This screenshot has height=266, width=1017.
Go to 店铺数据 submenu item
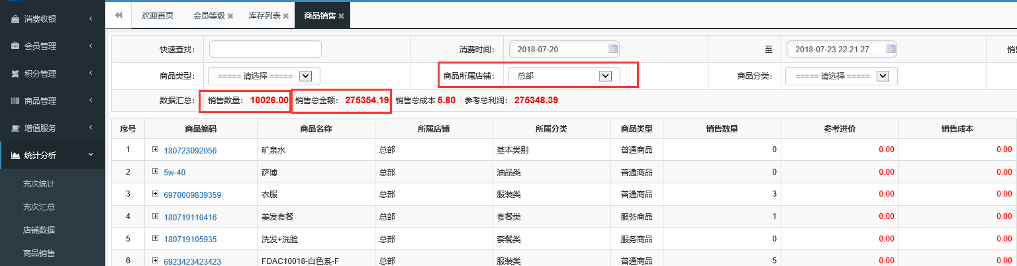38,230
